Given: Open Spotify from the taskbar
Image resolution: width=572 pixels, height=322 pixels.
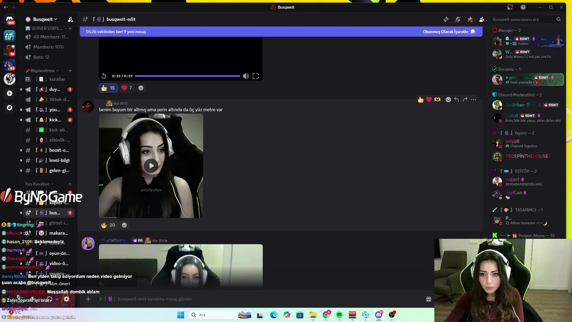Looking at the screenshot, I should click(x=339, y=315).
